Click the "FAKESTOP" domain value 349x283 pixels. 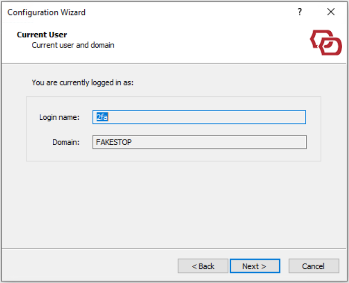pos(114,142)
